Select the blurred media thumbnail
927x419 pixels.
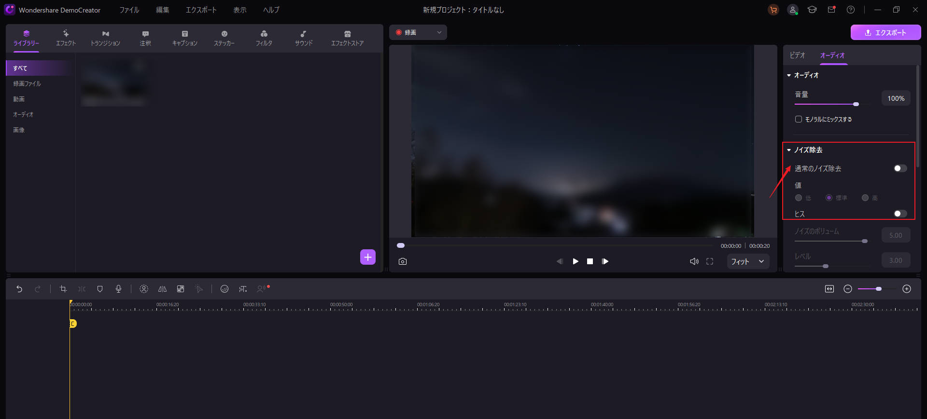pos(114,82)
